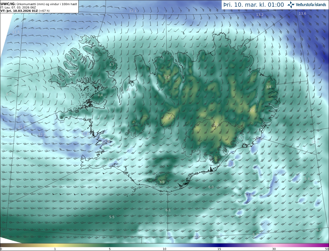Click the Veðurstofa Íslands logo icon
Screen dimensions: 329x251
click(291, 4)
